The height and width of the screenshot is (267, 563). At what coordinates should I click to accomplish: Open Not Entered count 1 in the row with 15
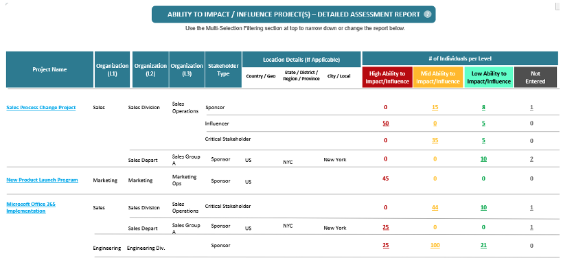click(531, 107)
